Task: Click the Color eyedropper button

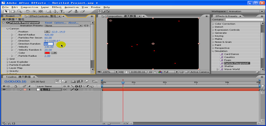Action: [54, 53]
